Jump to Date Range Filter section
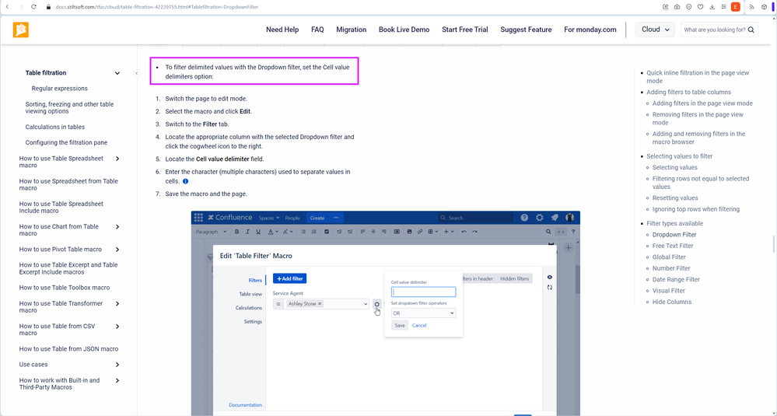Image resolution: width=777 pixels, height=416 pixels. pyautogui.click(x=676, y=280)
